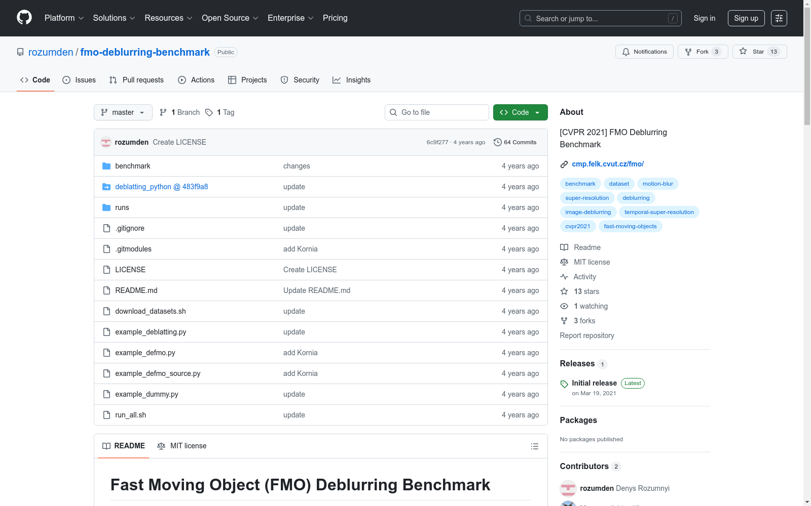
Task: Open the Issues tab
Action: 79,80
